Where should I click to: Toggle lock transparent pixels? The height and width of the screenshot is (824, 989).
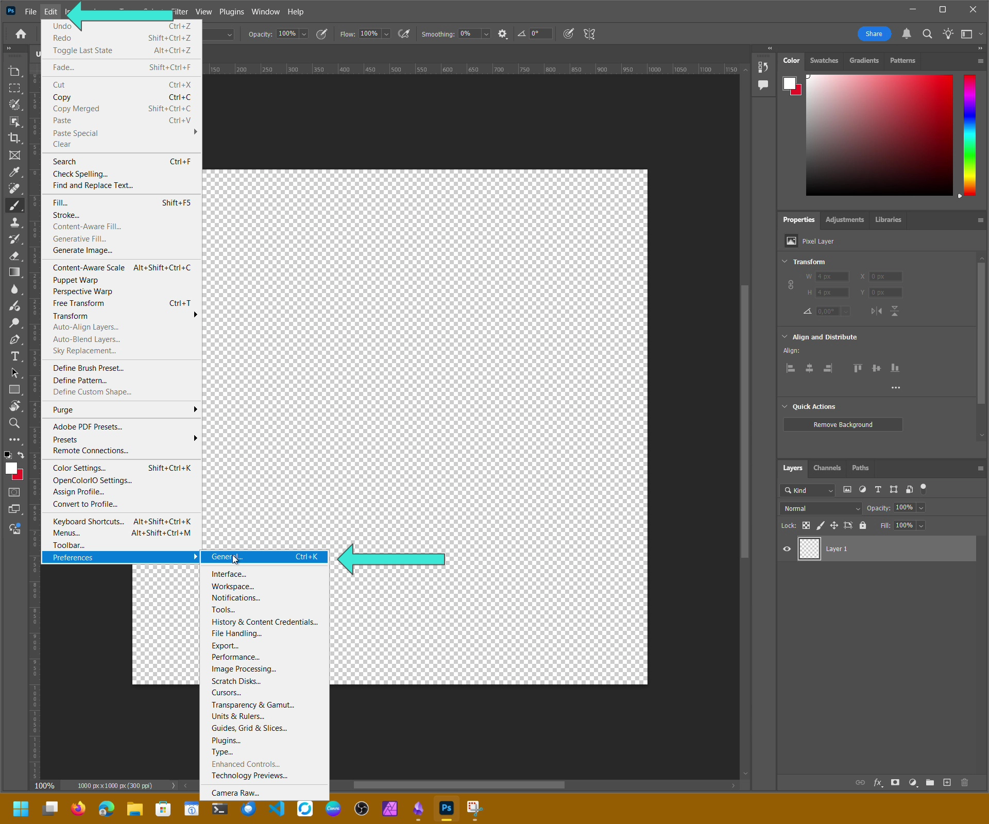point(806,525)
